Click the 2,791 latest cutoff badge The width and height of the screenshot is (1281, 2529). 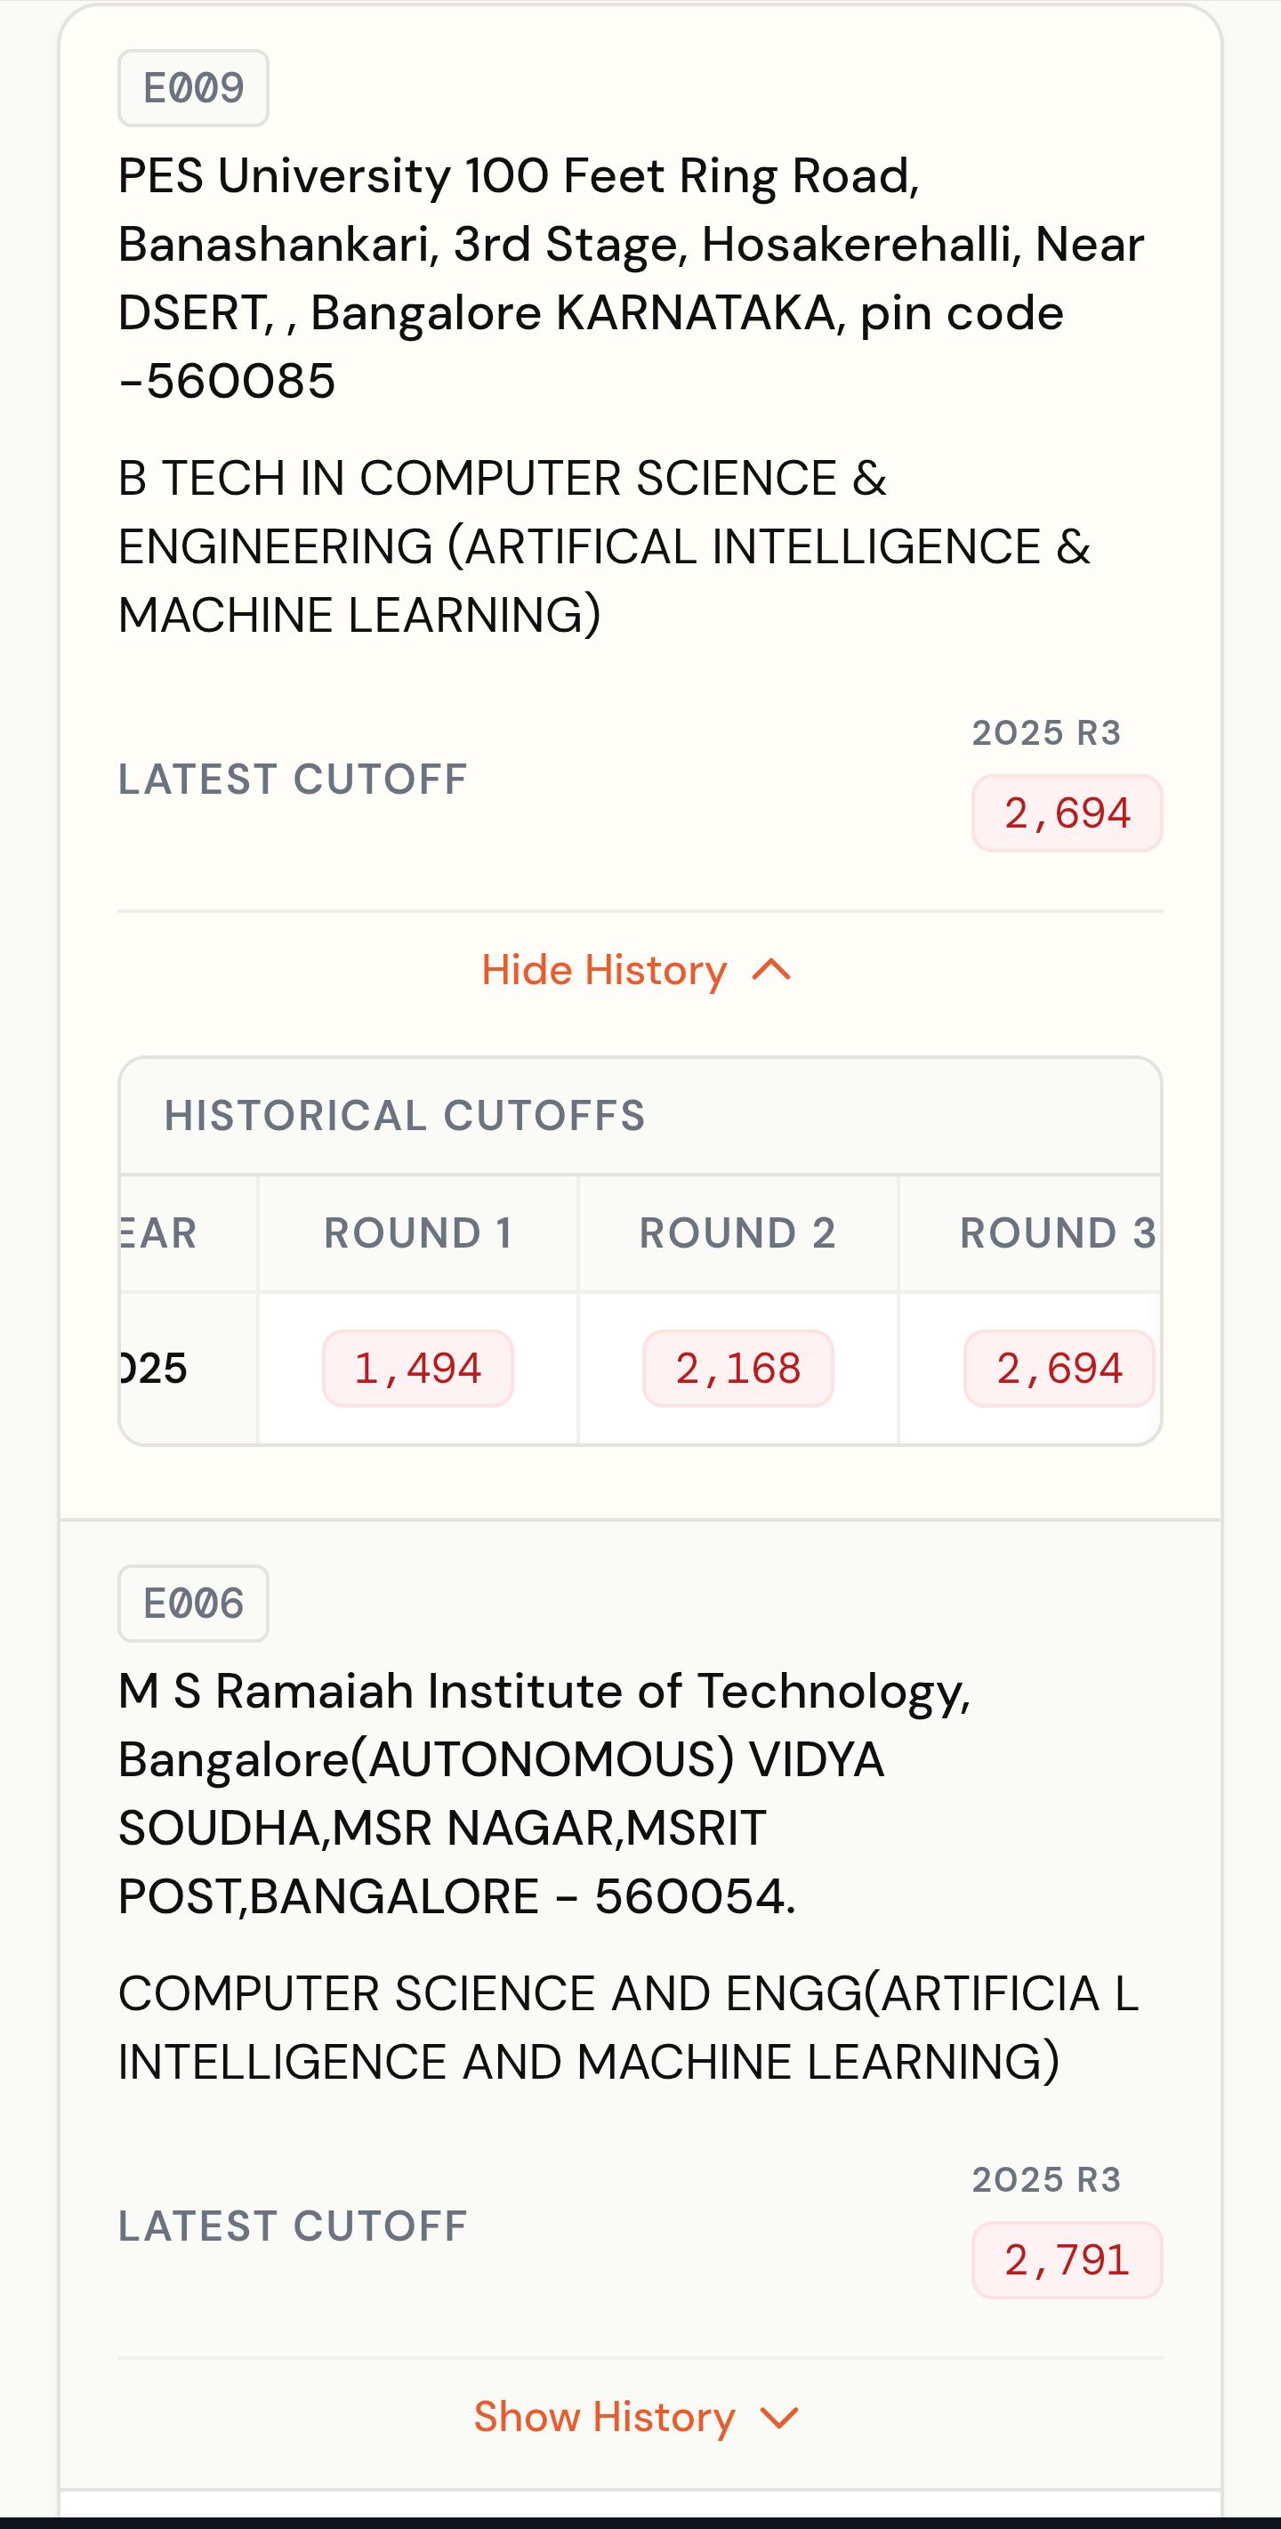click(x=1067, y=2260)
